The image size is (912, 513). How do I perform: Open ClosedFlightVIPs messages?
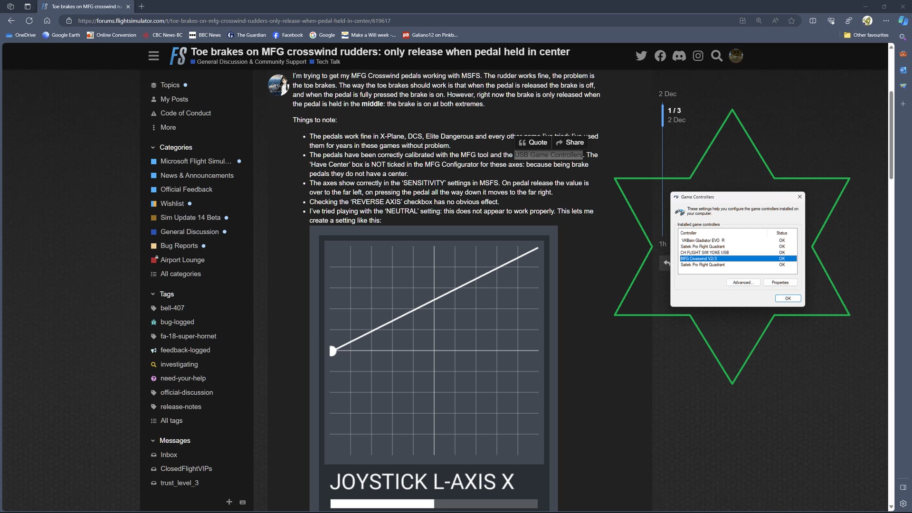(x=186, y=469)
